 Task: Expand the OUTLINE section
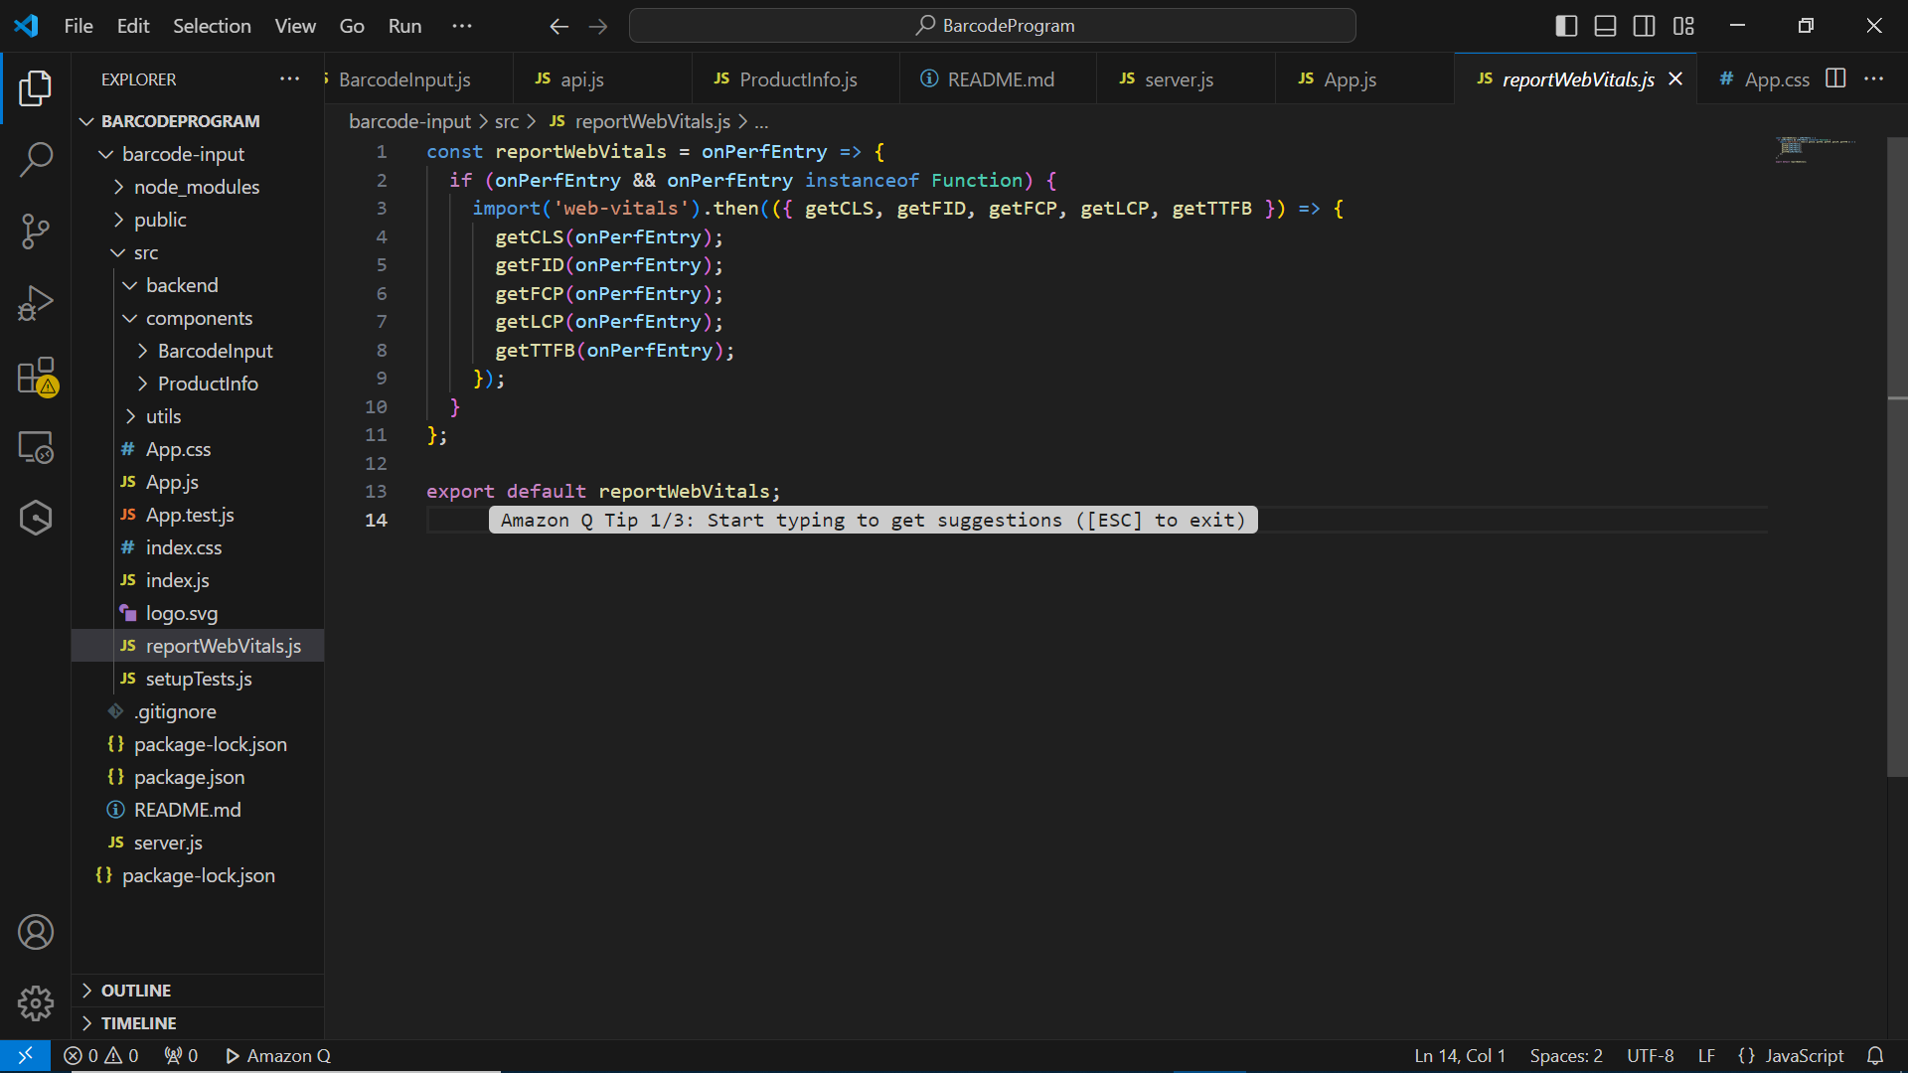pyautogui.click(x=135, y=991)
